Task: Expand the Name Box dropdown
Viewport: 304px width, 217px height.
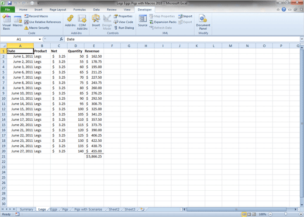Action: 40,39
